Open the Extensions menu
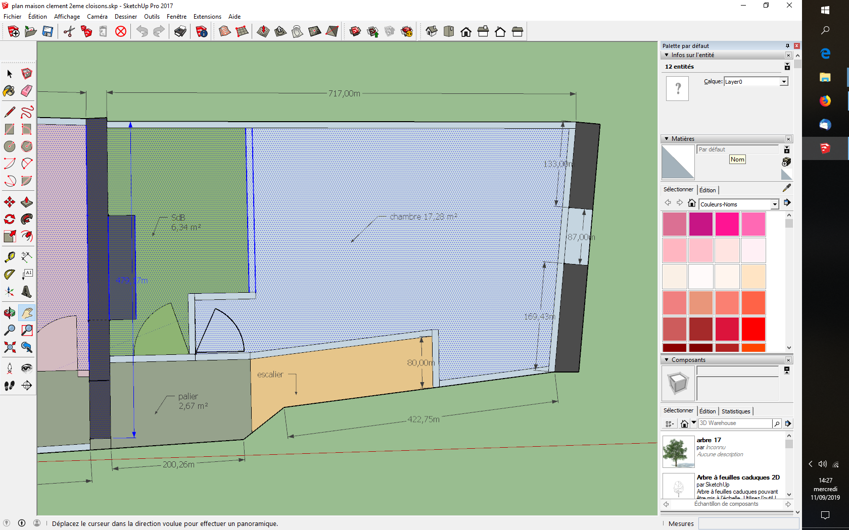Viewport: 849px width, 530px height. (207, 17)
